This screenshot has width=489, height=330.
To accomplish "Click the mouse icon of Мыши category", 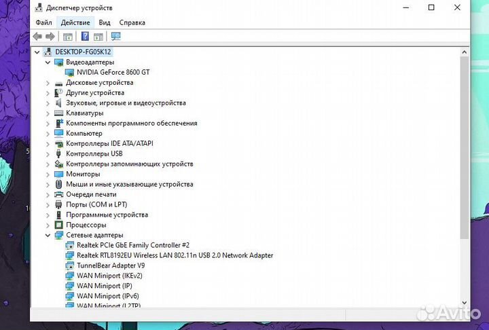I will coord(58,184).
